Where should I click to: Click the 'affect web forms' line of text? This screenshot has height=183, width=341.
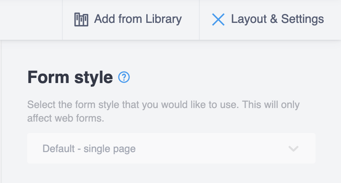click(x=66, y=118)
